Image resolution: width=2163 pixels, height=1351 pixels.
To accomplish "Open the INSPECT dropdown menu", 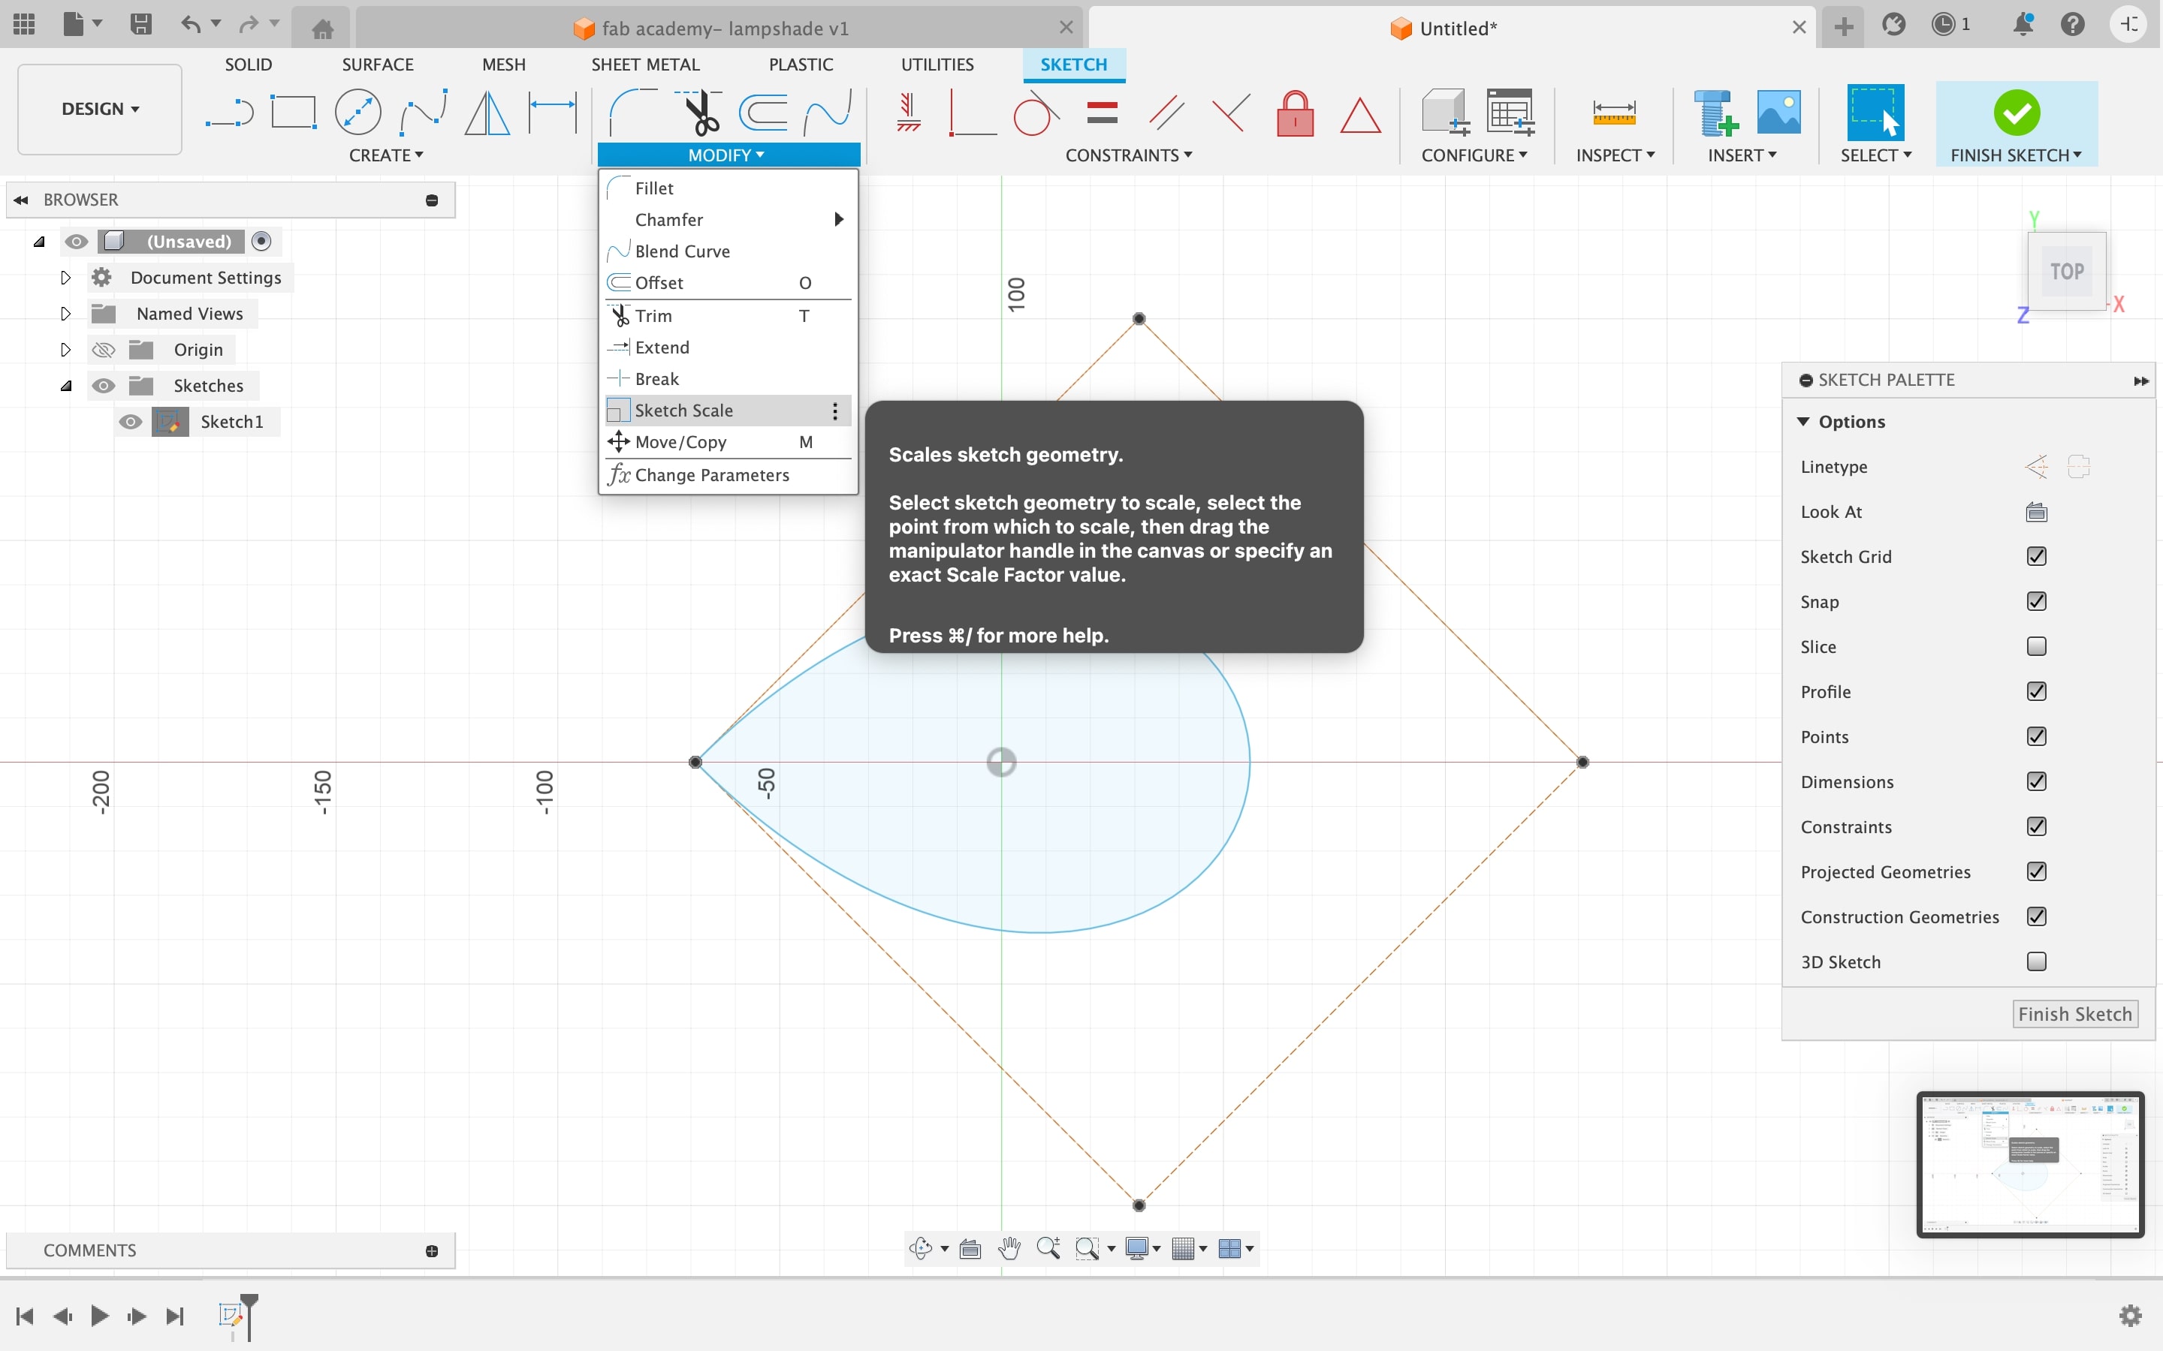I will tap(1614, 155).
